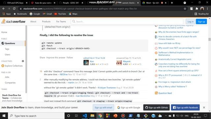Open Kristiyan Tsvetanov profile

tap(107, 88)
